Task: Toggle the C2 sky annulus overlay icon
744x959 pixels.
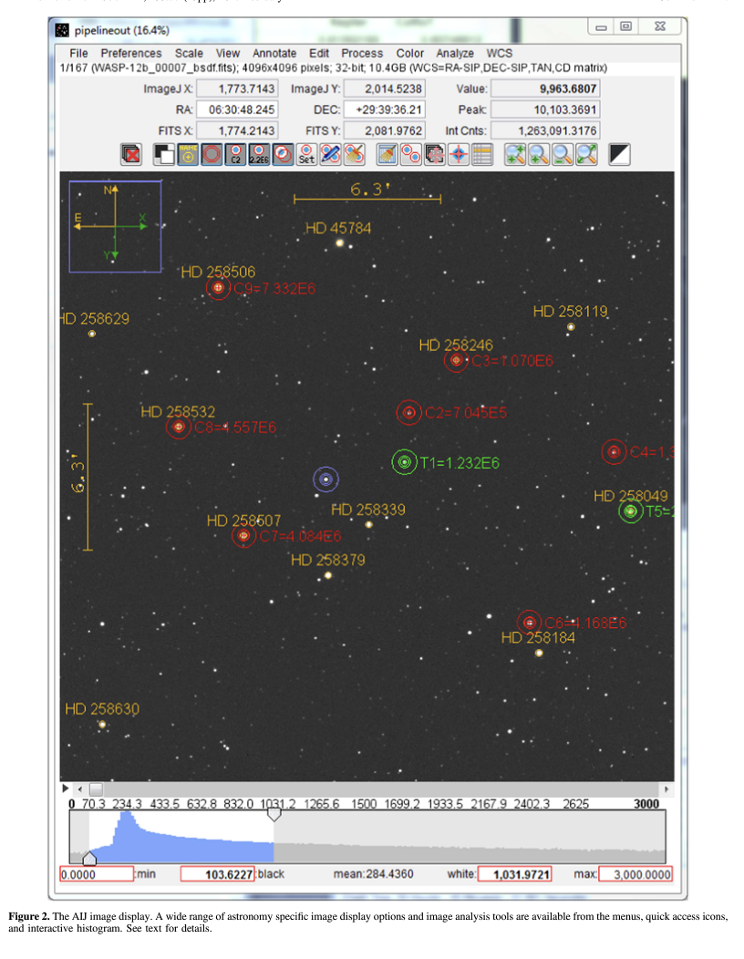Action: point(236,155)
